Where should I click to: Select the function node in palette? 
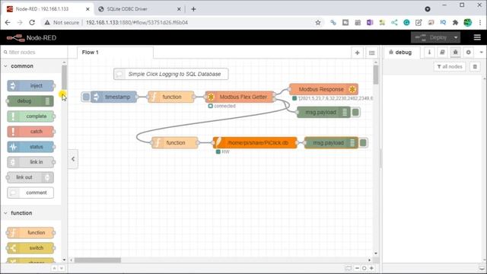pyautogui.click(x=30, y=233)
